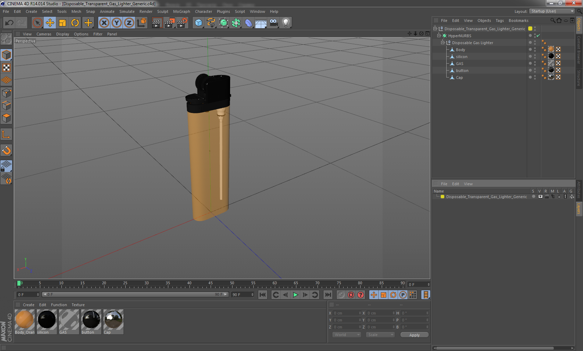Add a Cube primitive object
Viewport: 583px width, 351px height.
198,23
